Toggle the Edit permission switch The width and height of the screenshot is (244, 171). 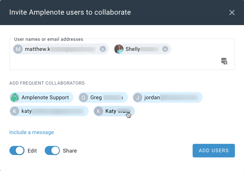[x=17, y=150]
